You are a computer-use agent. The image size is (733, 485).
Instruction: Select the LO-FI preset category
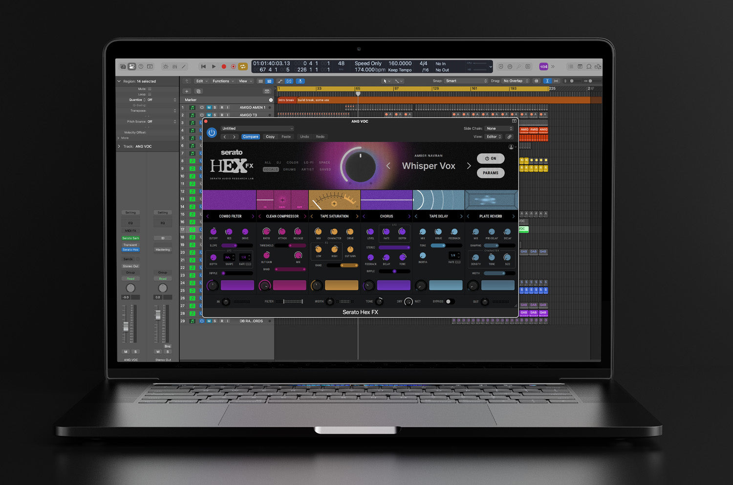[309, 162]
